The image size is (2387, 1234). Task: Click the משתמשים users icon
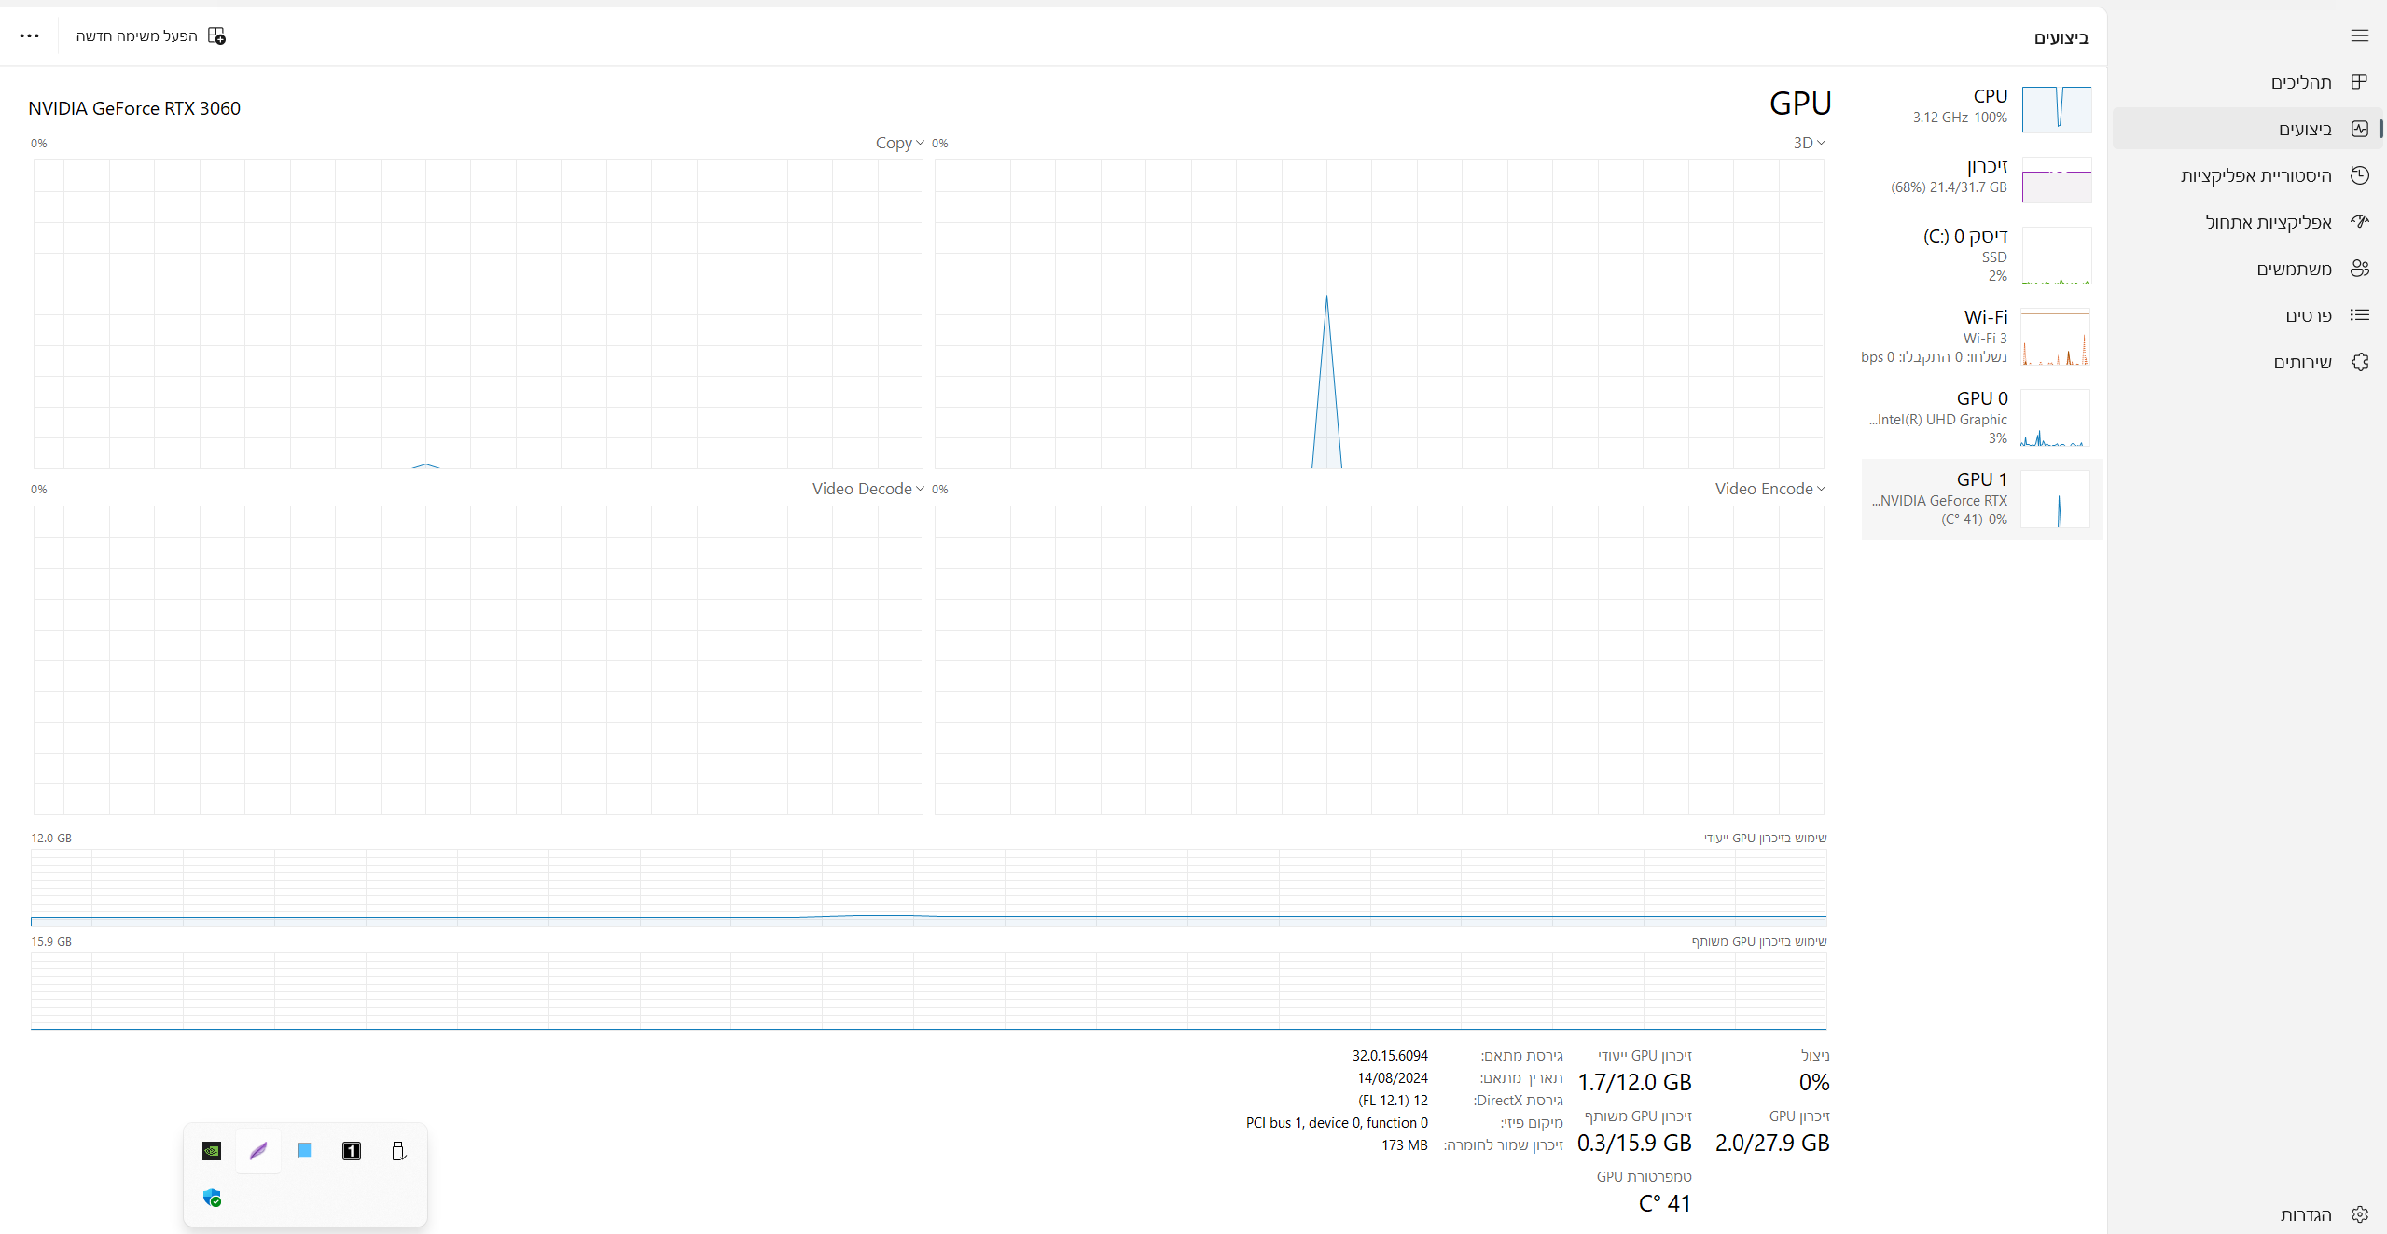(x=2359, y=269)
